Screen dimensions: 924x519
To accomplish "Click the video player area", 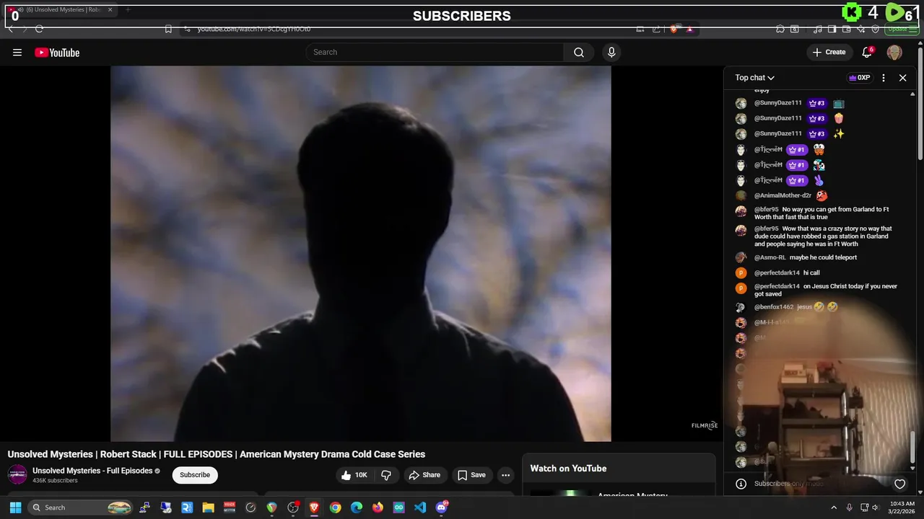I will point(361,254).
